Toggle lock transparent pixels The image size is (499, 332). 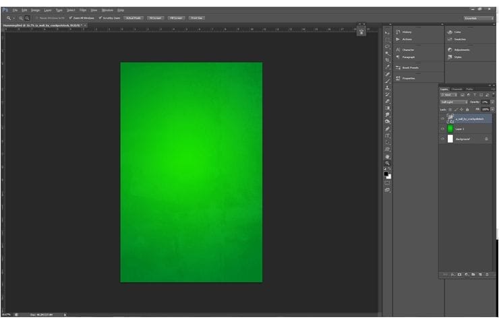[450, 110]
